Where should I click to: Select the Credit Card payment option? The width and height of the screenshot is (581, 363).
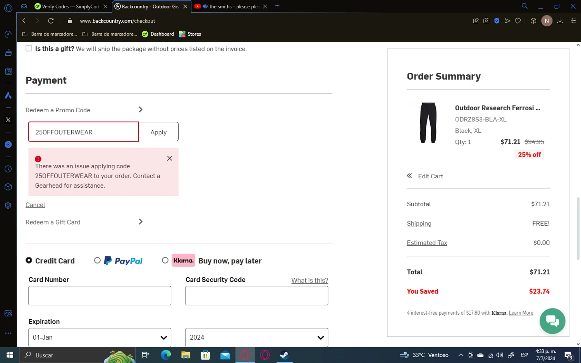(29, 260)
